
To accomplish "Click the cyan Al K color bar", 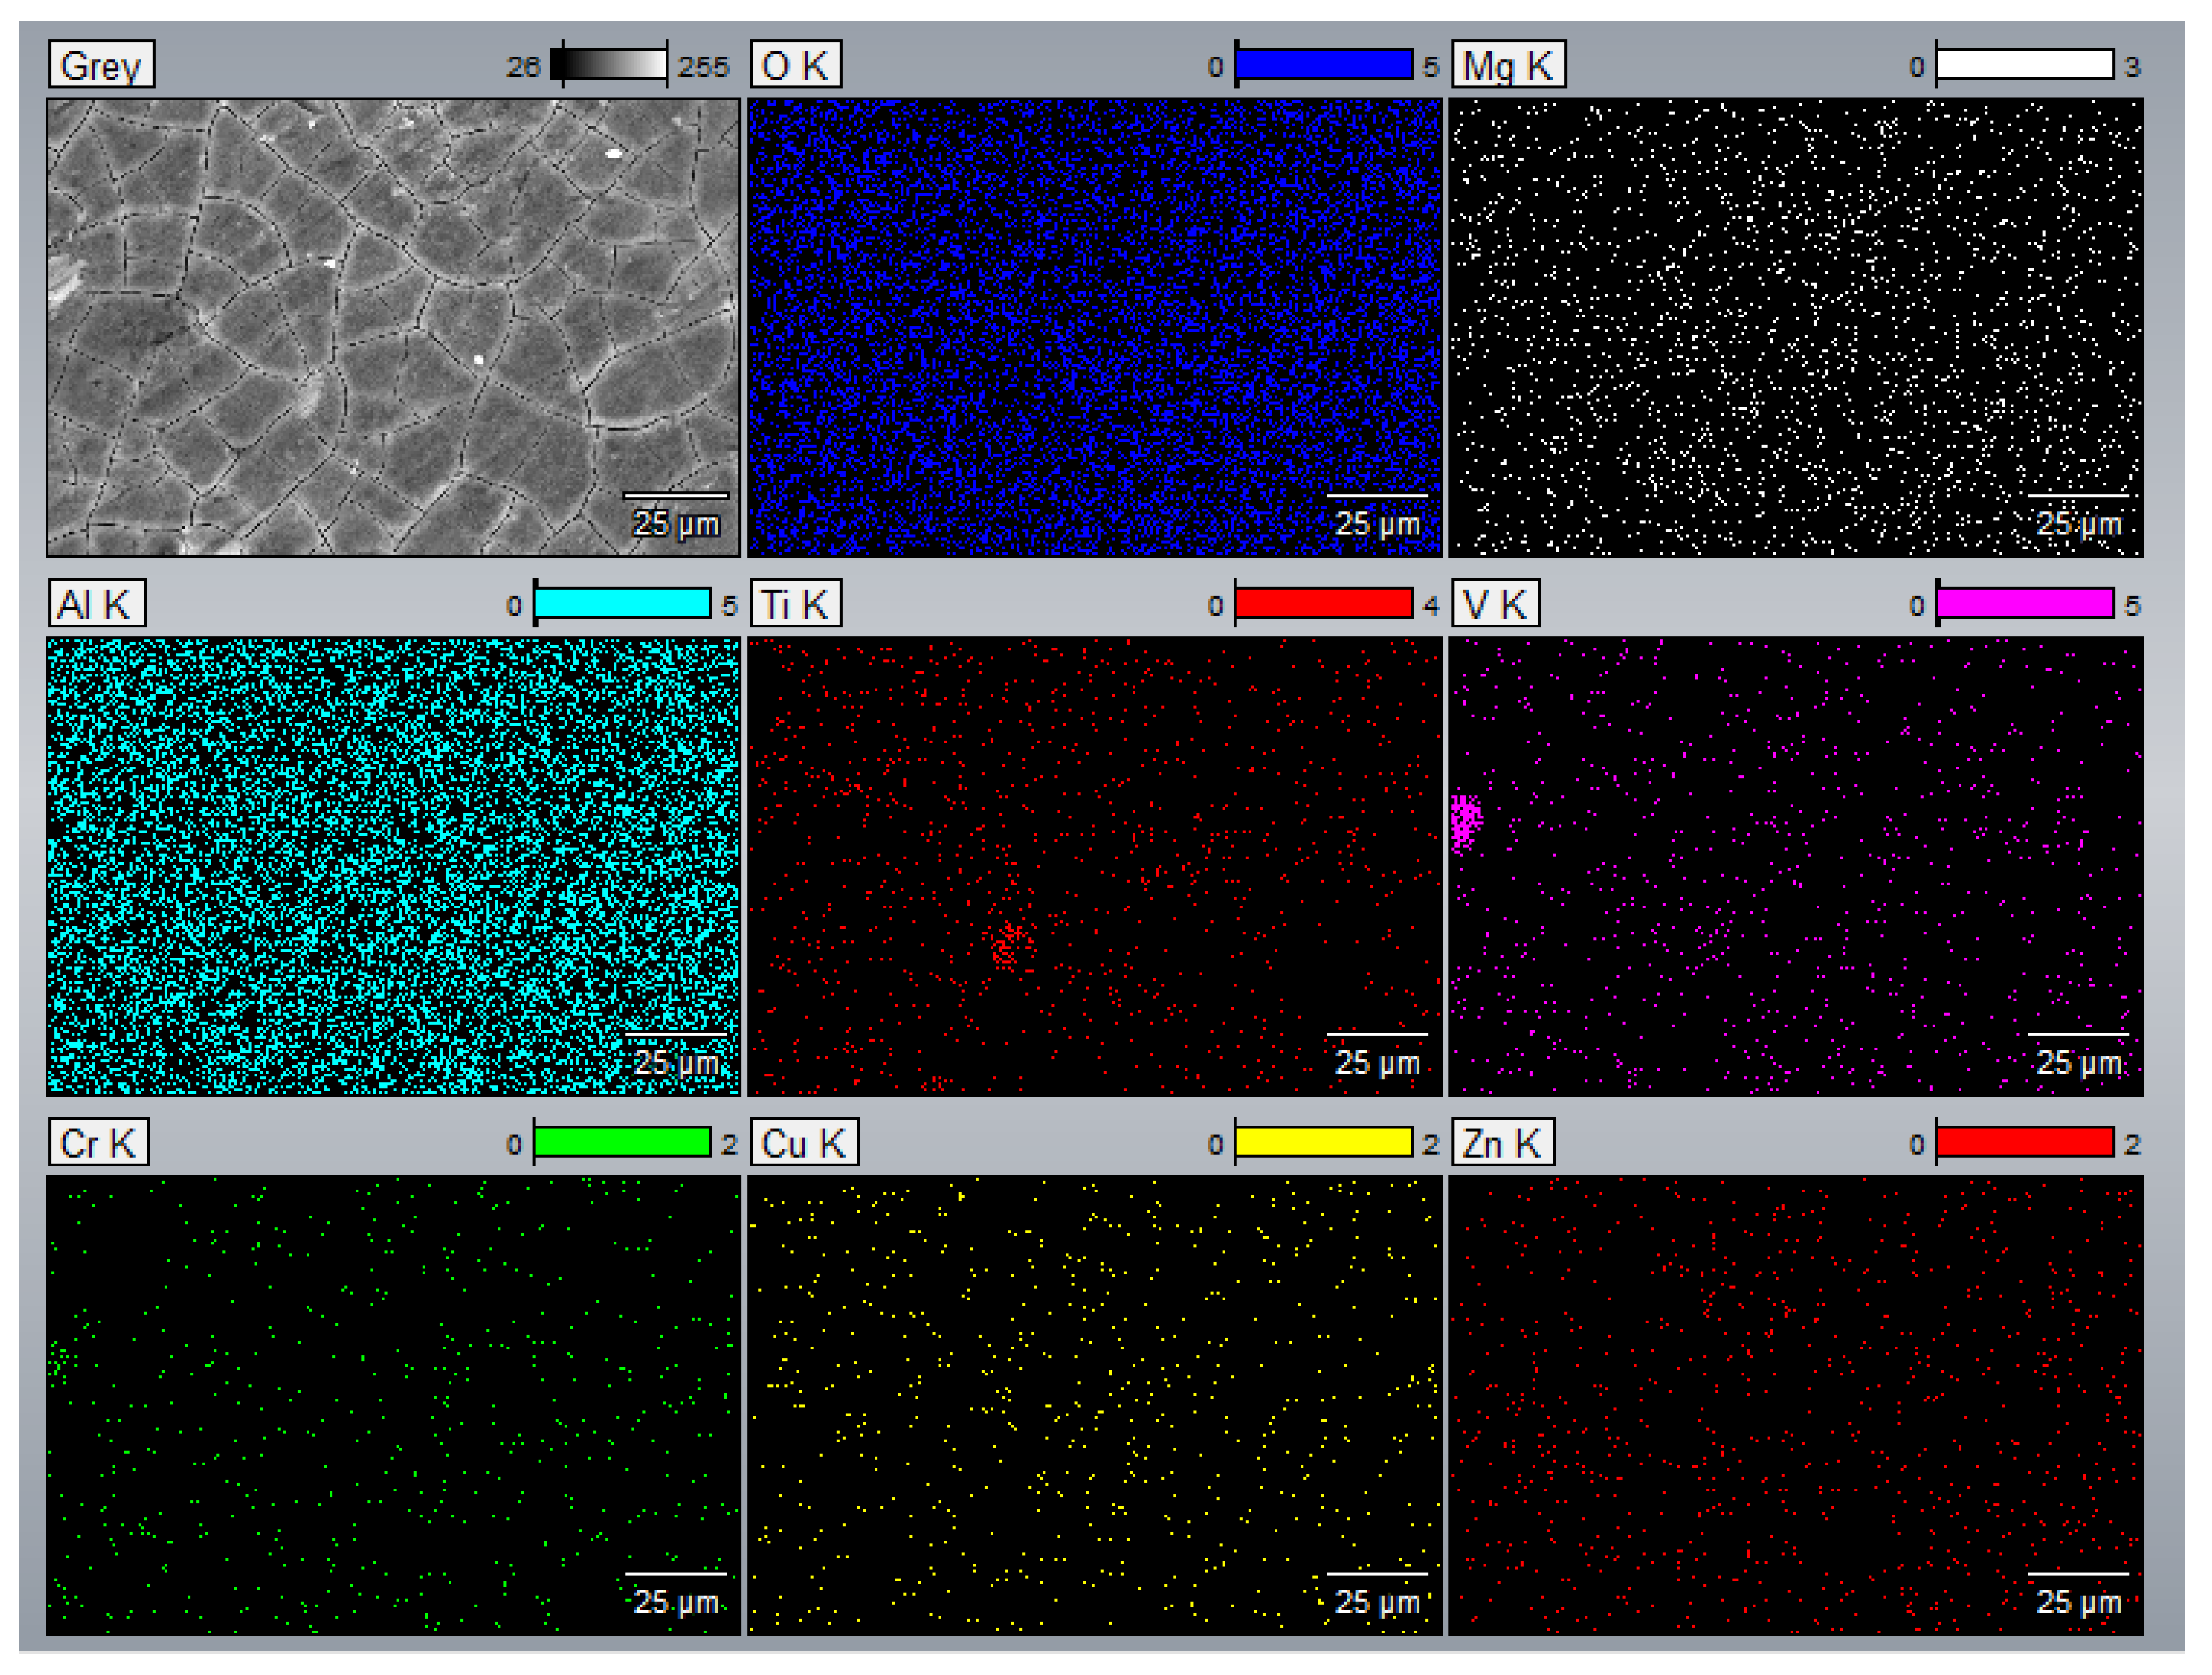I will click(x=622, y=604).
